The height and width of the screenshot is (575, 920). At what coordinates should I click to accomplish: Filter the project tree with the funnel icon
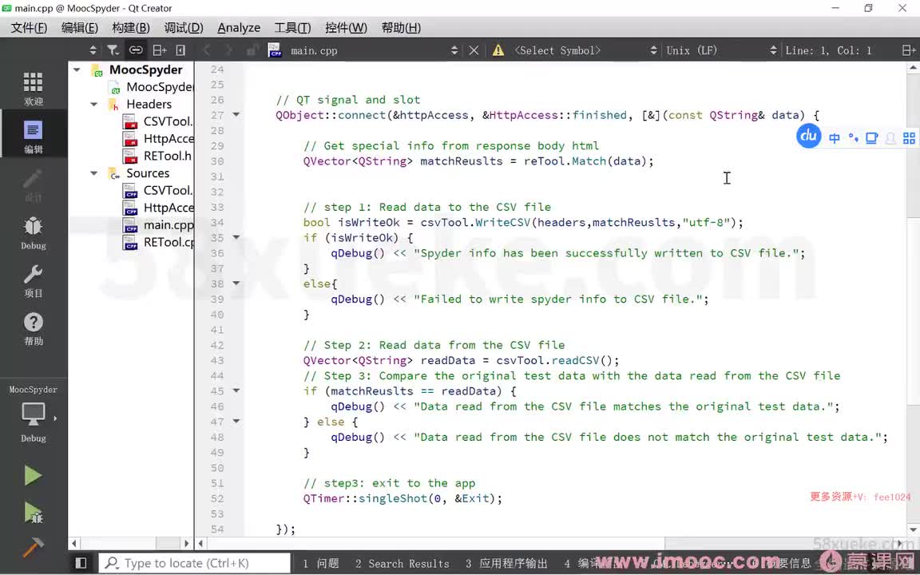[113, 50]
